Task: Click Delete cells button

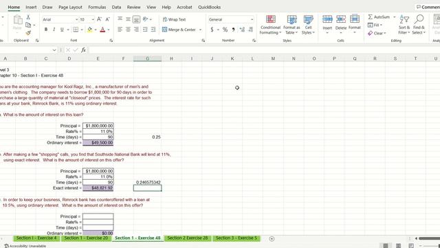Action: 341,25
